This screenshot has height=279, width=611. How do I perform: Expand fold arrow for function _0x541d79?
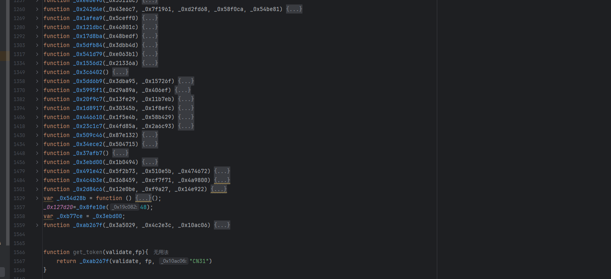tap(37, 54)
